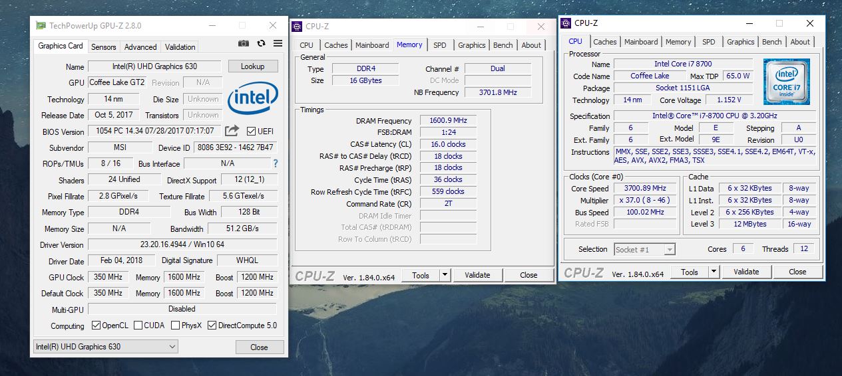This screenshot has width=842, height=376.
Task: Expand Tools dropdown arrow in Memory window
Action: (445, 275)
